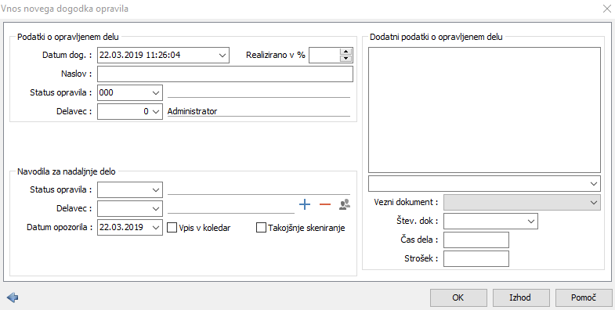Click the Izhod button

(x=520, y=297)
